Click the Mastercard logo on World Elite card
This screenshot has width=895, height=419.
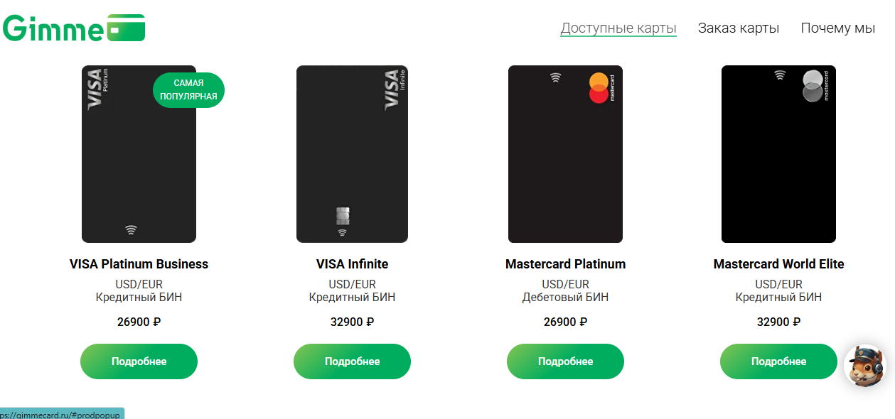[x=813, y=87]
